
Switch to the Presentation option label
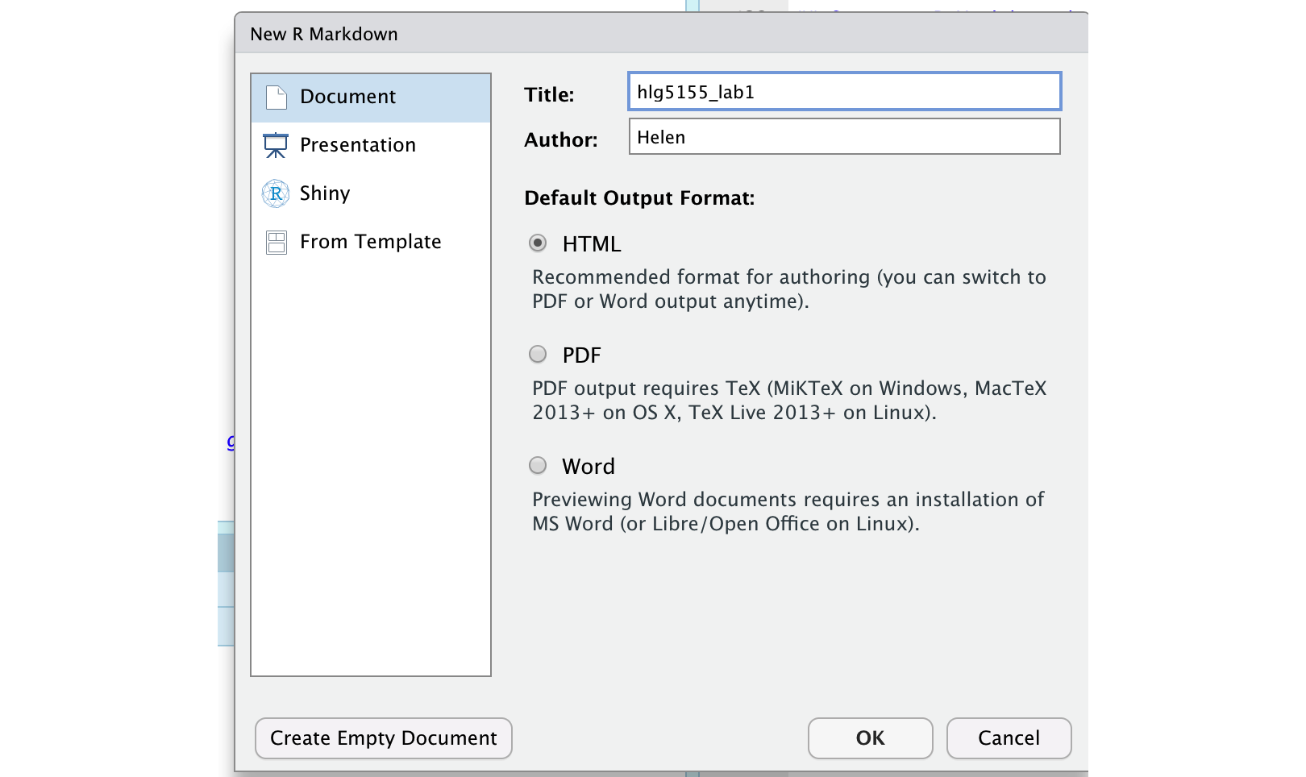pos(357,145)
